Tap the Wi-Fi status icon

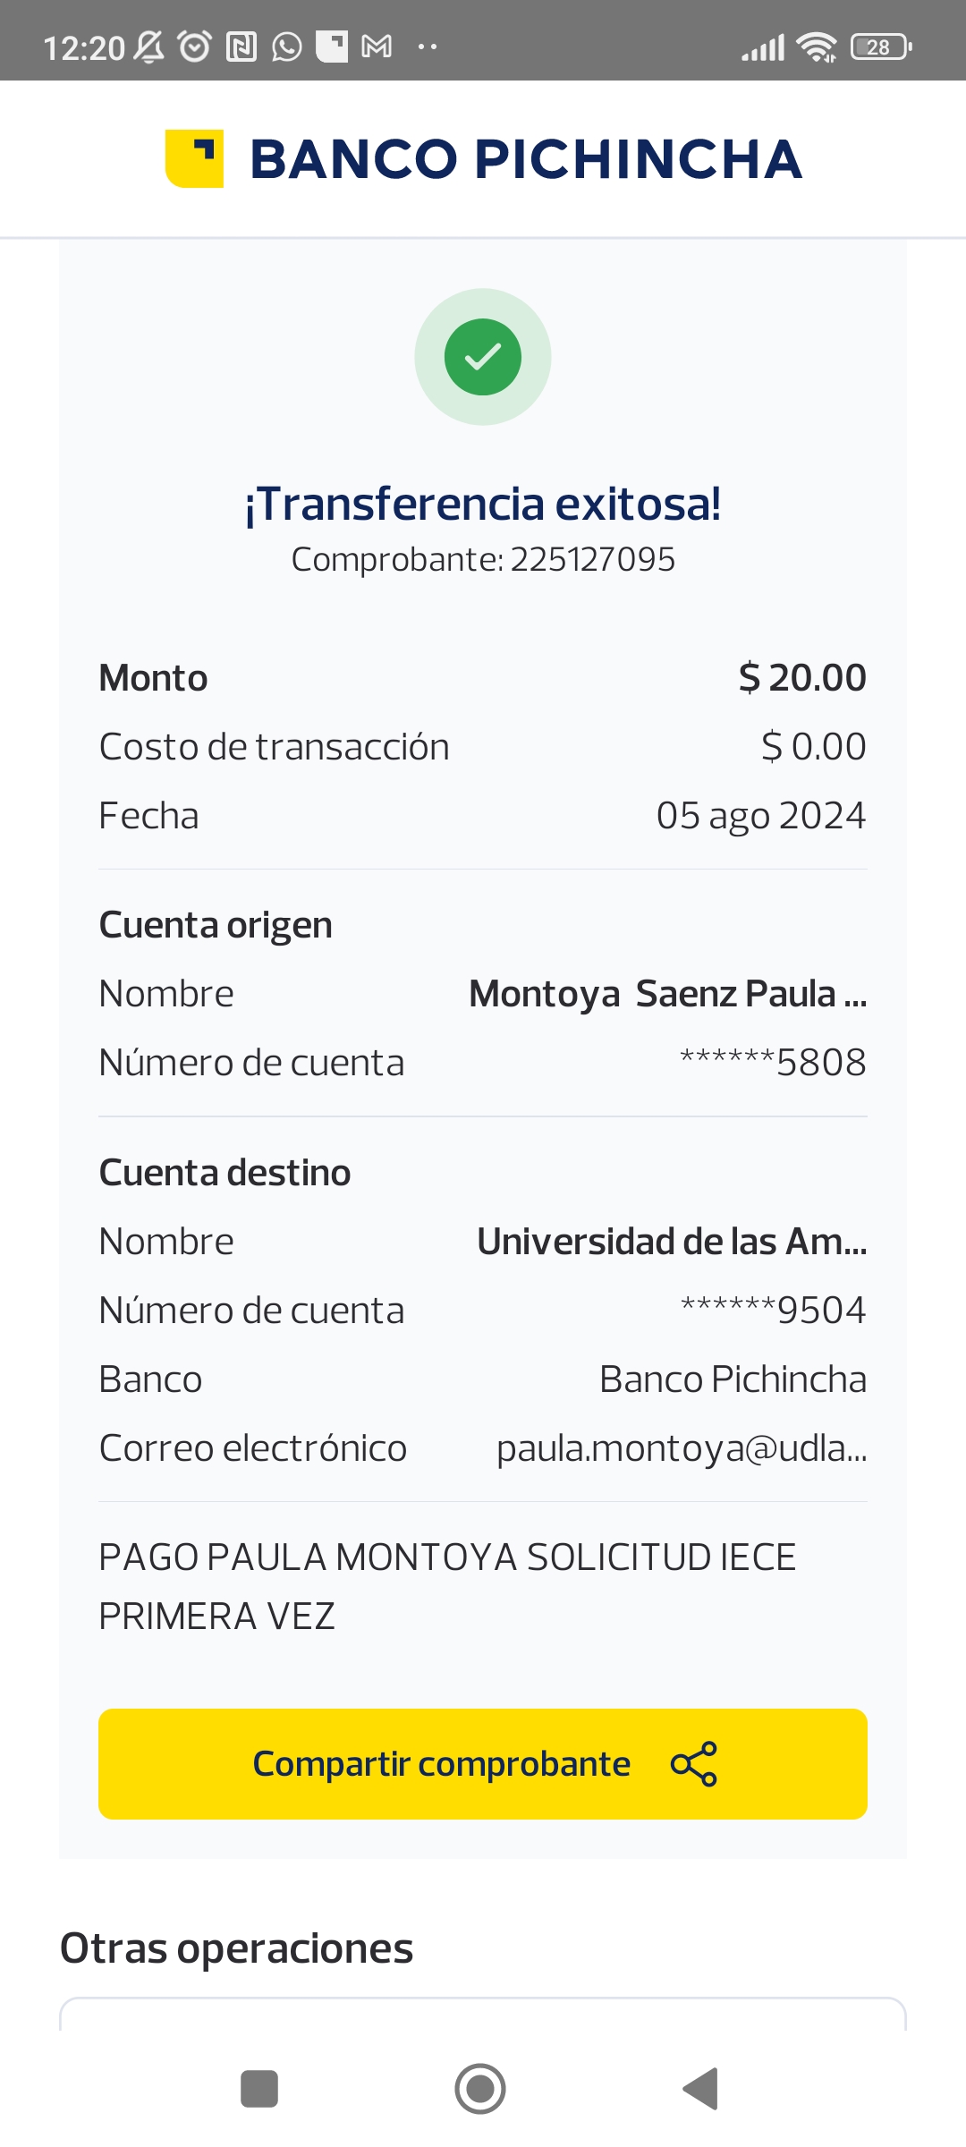click(x=817, y=47)
